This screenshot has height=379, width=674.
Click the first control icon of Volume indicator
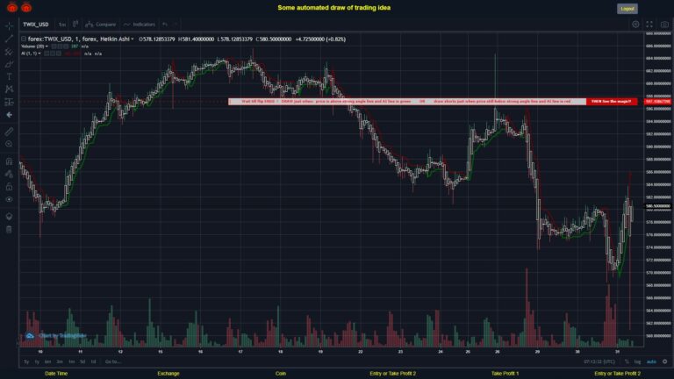tap(54, 46)
